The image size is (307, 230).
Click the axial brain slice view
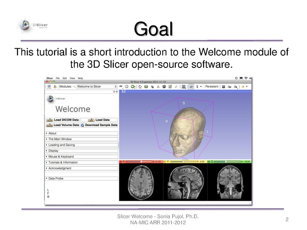[x=141, y=182]
